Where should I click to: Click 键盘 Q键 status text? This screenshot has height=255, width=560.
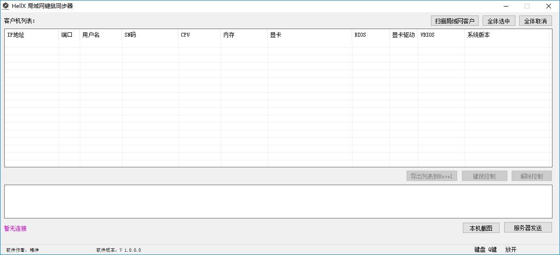tap(486, 250)
